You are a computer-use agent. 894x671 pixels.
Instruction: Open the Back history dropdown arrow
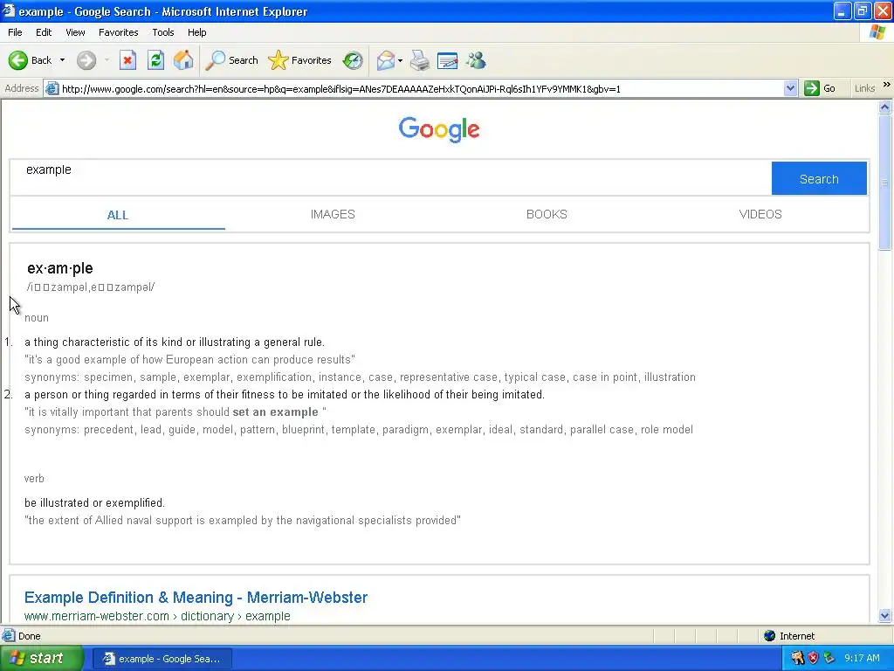click(x=62, y=60)
